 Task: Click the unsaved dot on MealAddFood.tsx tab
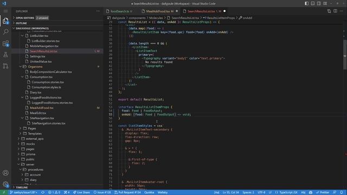click(x=177, y=11)
